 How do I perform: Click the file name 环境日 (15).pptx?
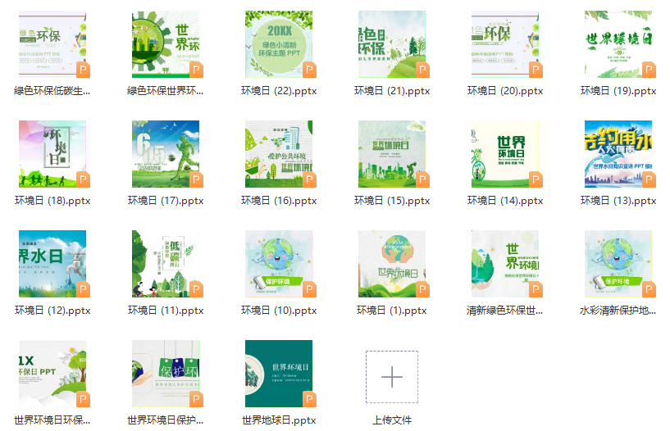392,201
